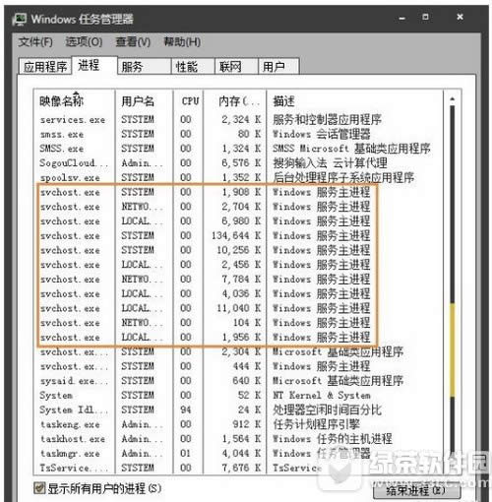Screen dimensions: 492x502
Task: Open the 文件(F) menu
Action: (35, 42)
